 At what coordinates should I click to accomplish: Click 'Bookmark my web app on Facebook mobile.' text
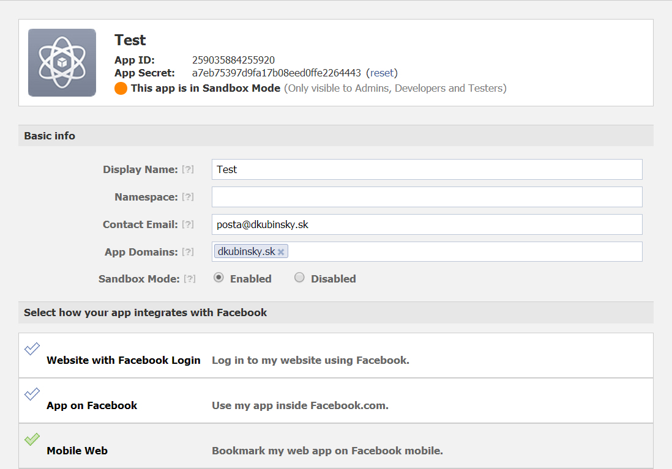coord(327,451)
